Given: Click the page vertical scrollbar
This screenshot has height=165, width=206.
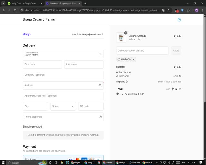Looking at the screenshot, I should coord(205,59).
